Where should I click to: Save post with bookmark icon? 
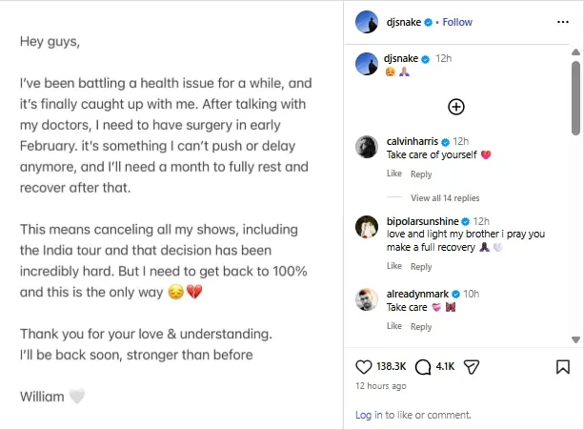coord(562,366)
